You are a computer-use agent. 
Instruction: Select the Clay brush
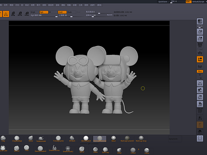(x=3, y=139)
